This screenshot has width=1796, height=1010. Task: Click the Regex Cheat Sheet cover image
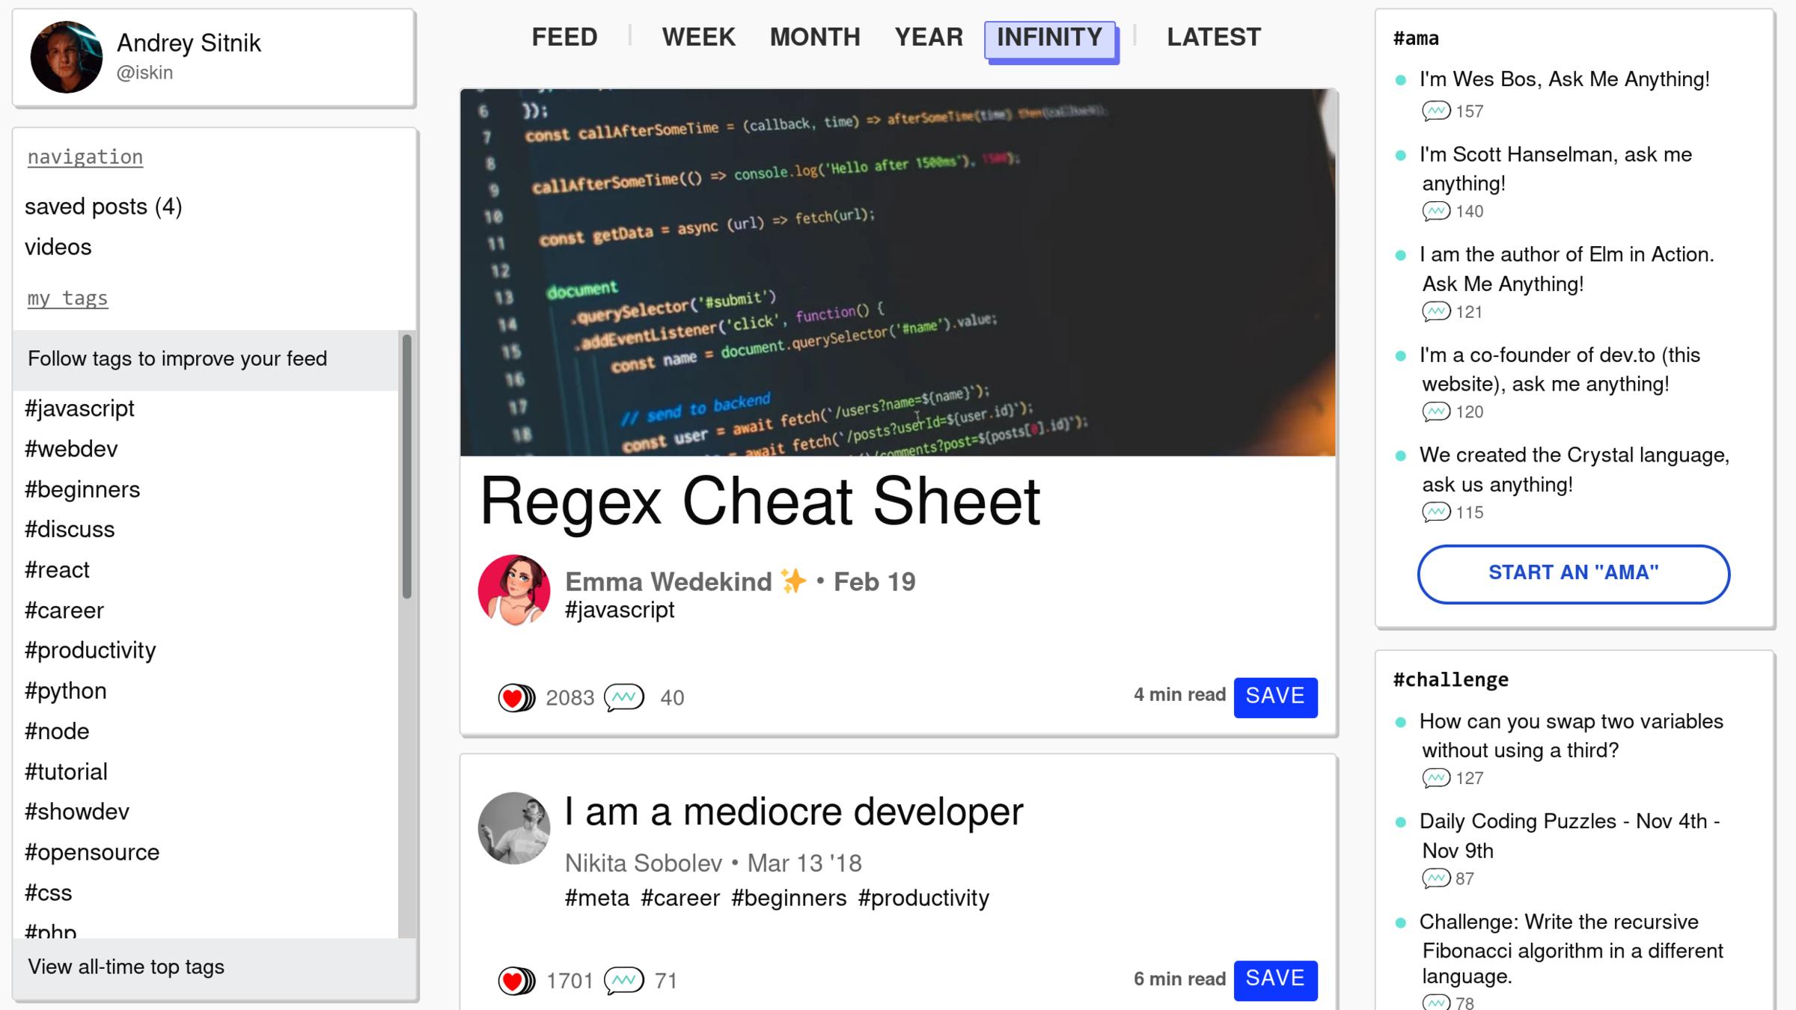click(898, 272)
